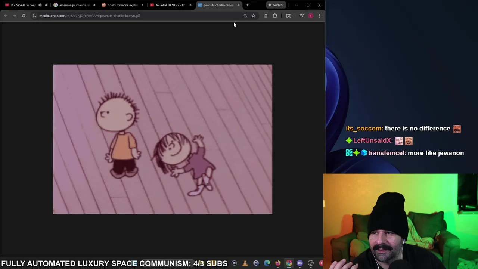The height and width of the screenshot is (269, 478).
Task: Select the peanuts-charlie-brown tab
Action: [x=218, y=5]
